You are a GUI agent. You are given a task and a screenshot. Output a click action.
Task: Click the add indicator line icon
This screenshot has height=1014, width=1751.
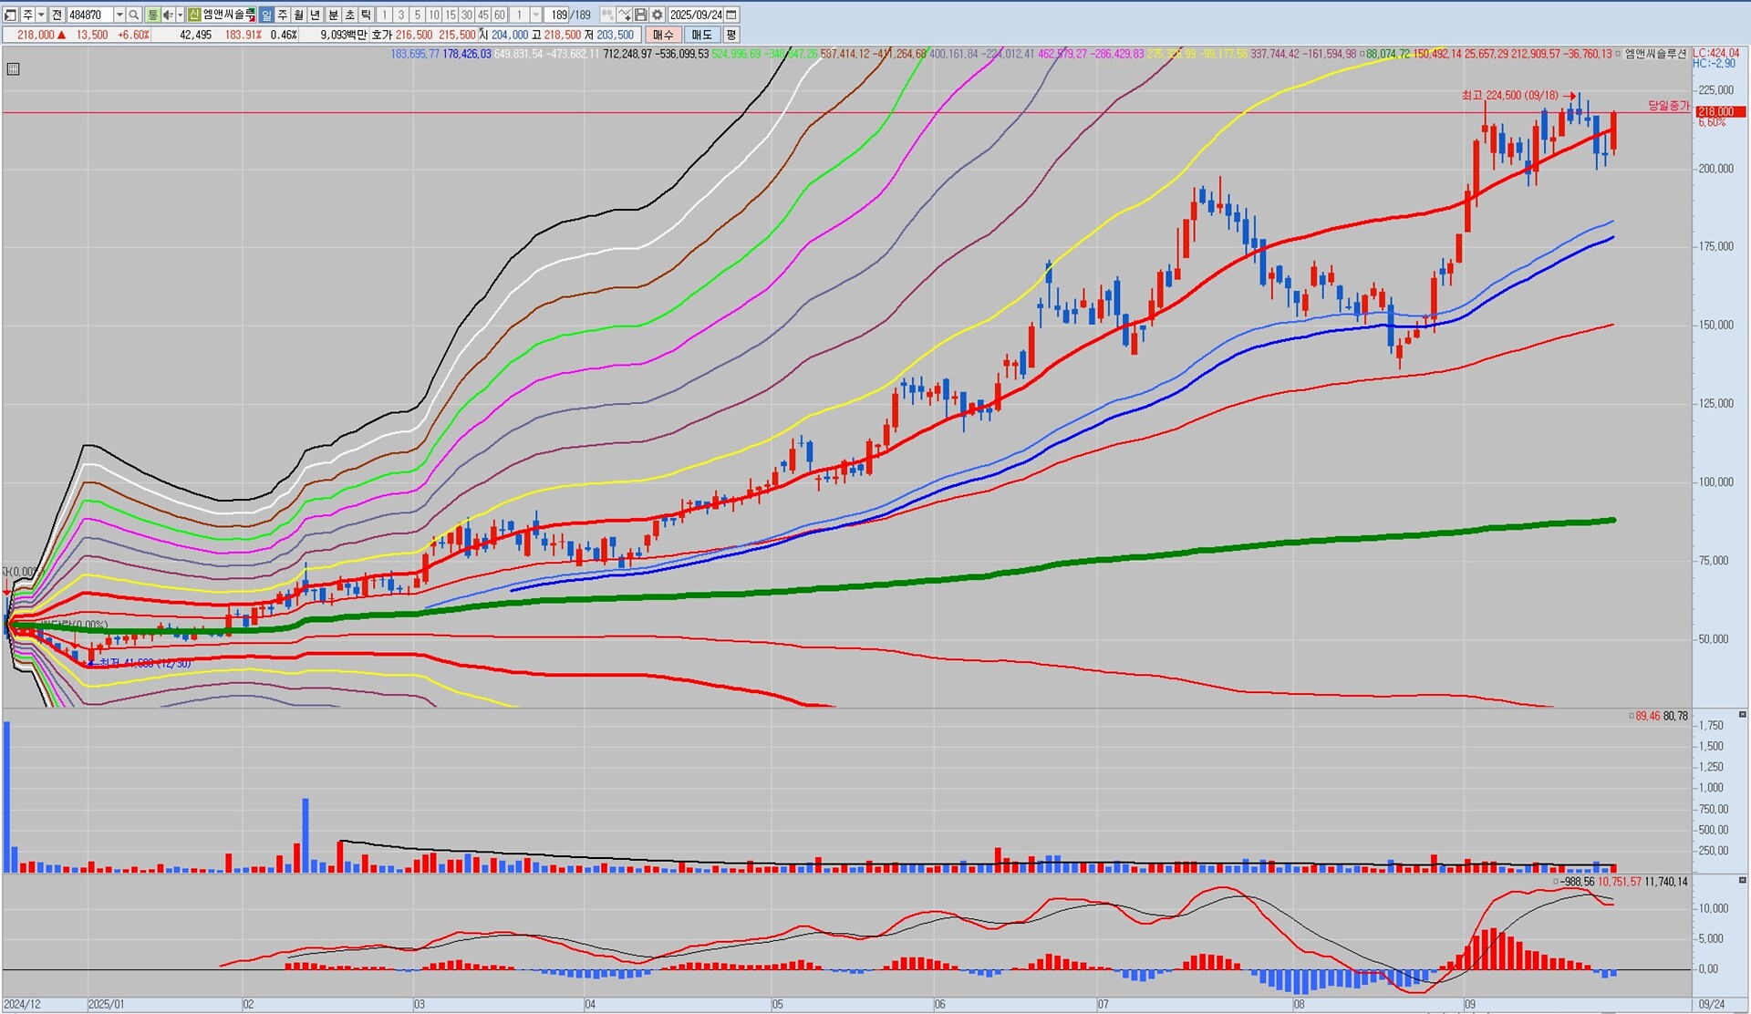tap(624, 15)
